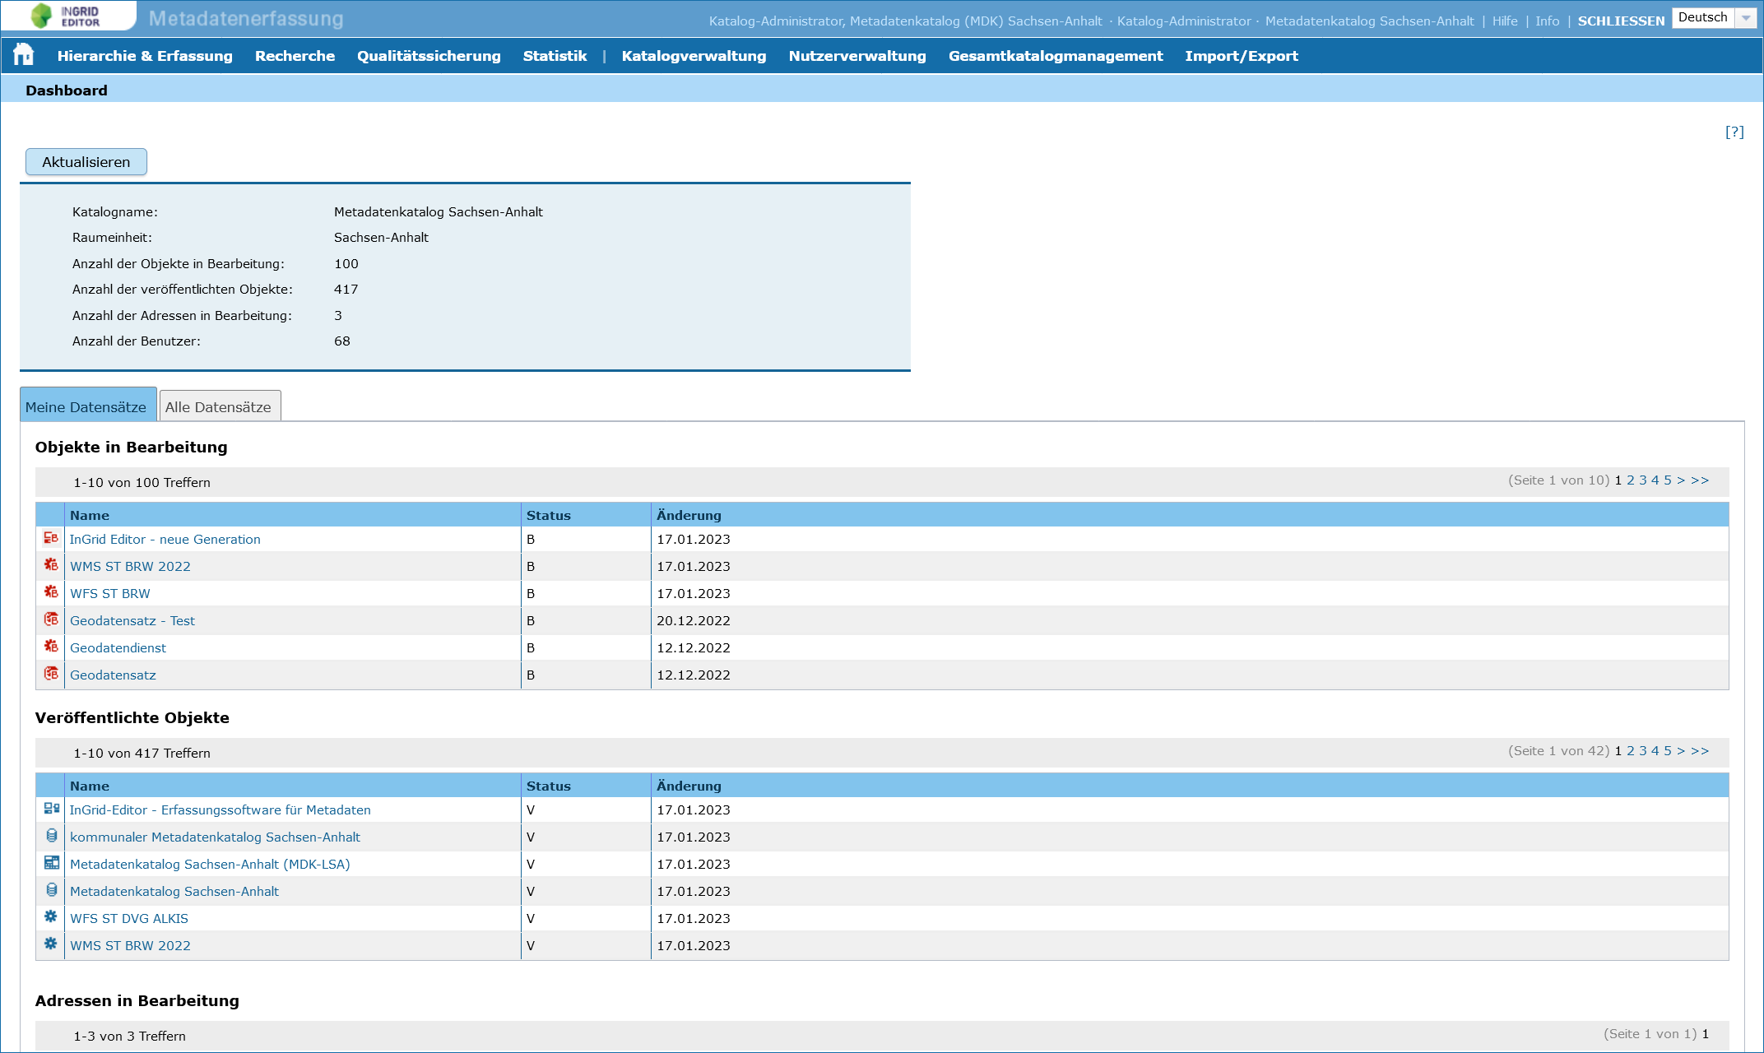The height and width of the screenshot is (1053, 1764).
Task: Click SCHLIESSEN to close the editor
Action: coord(1621,21)
